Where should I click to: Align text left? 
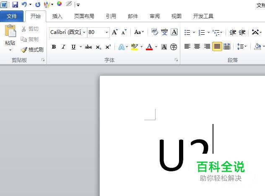pos(187,46)
